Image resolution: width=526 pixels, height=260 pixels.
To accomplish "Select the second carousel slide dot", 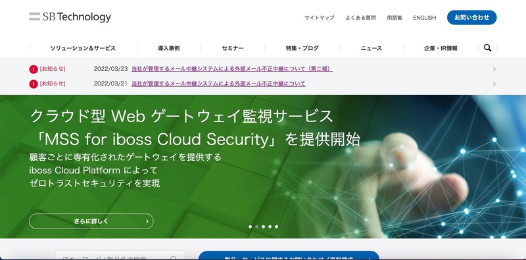I will (256, 227).
